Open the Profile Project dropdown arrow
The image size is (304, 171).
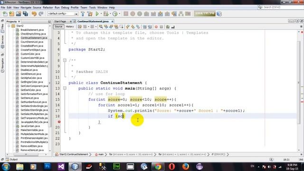[x=119, y=14]
